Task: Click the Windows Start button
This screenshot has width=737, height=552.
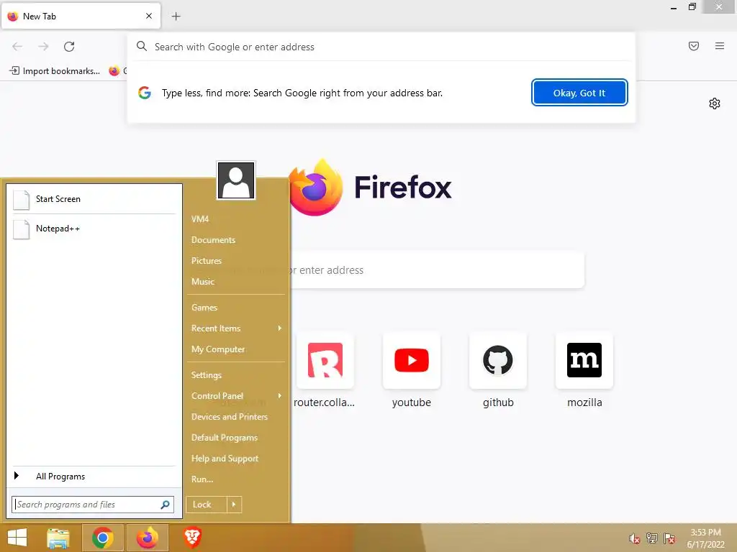Action: pyautogui.click(x=17, y=538)
